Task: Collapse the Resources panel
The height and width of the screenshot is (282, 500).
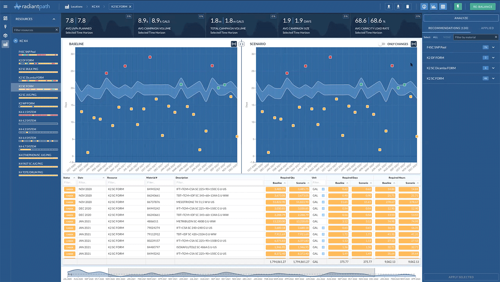Action: pos(54,19)
